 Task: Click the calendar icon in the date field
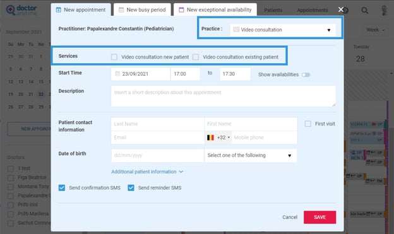(x=117, y=74)
